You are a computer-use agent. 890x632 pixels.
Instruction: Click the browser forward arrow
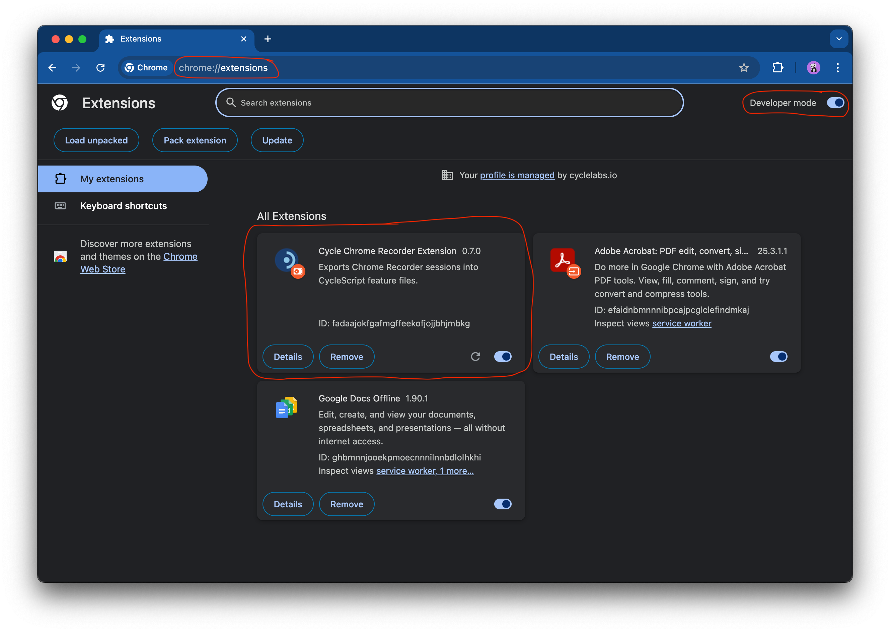tap(76, 68)
